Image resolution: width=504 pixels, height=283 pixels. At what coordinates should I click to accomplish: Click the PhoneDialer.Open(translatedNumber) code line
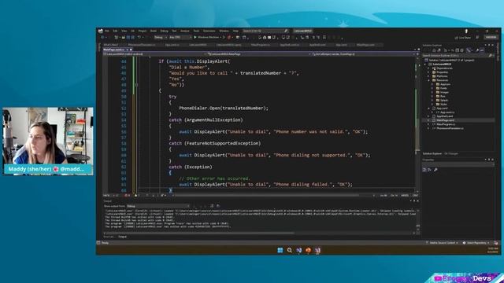224,108
